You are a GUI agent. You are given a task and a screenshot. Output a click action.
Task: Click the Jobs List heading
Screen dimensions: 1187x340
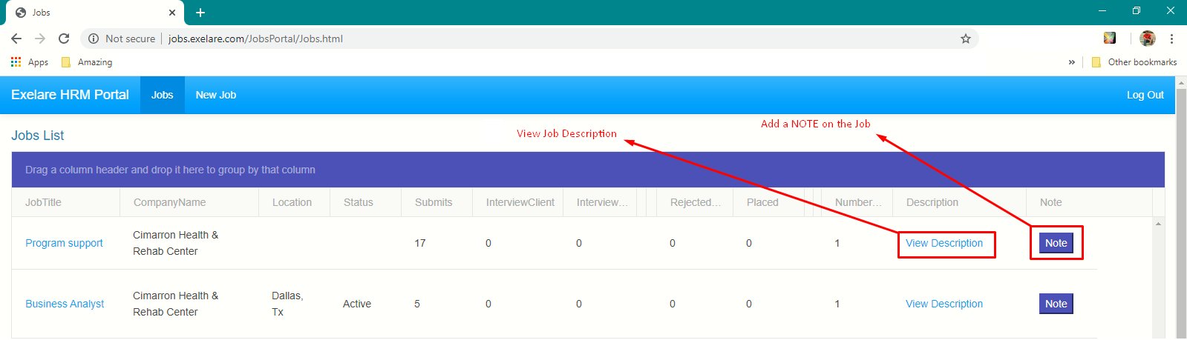pos(38,136)
